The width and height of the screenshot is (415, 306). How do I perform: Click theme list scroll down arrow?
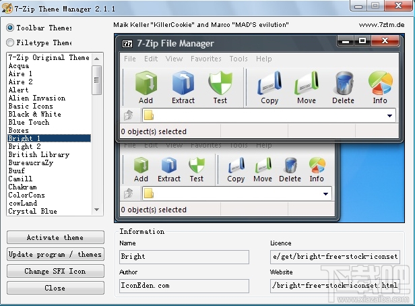(x=96, y=210)
